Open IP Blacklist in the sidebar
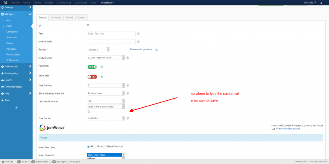The height and width of the screenshot is (164, 329). tap(12, 60)
